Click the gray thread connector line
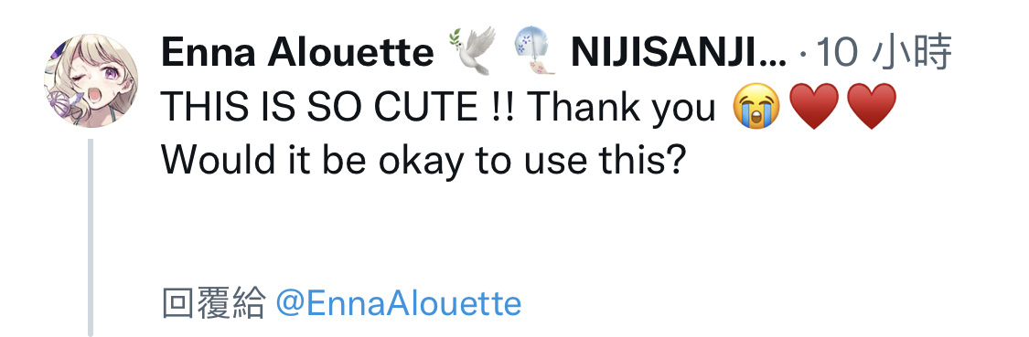Viewport: 1029px width, 337px height. pos(91,237)
